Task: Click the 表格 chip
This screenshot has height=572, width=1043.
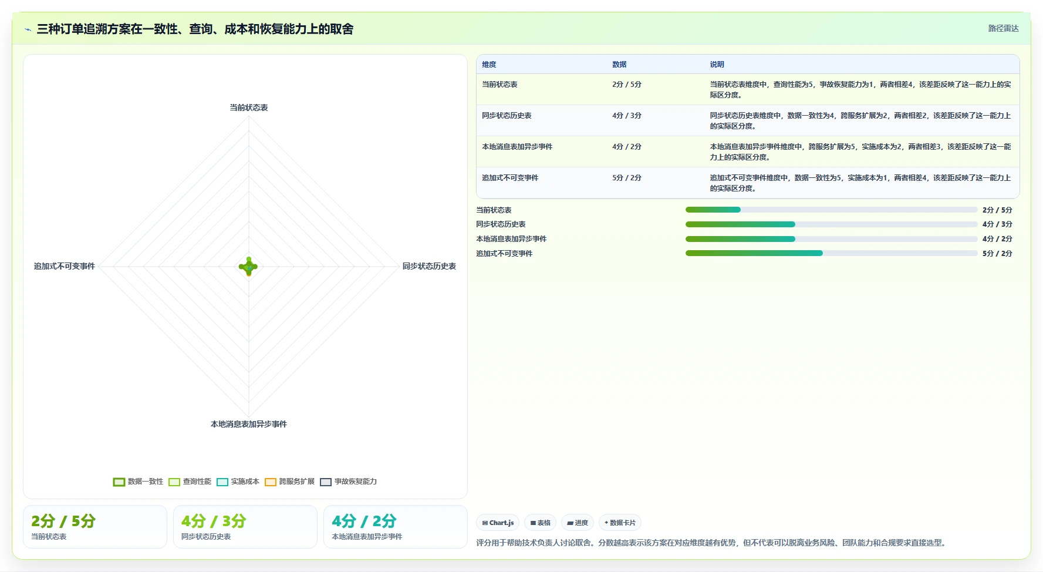Action: [x=540, y=523]
